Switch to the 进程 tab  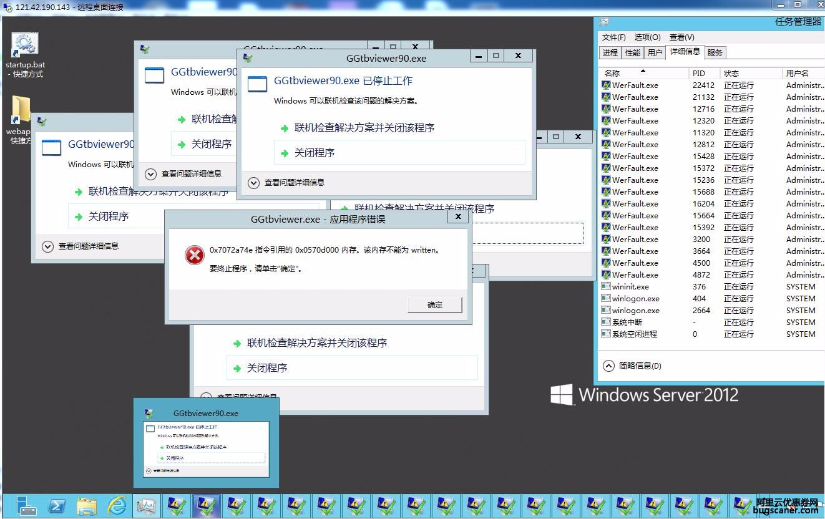tap(610, 53)
